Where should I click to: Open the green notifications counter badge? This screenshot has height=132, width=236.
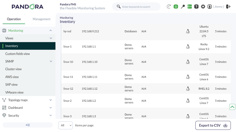176,6
